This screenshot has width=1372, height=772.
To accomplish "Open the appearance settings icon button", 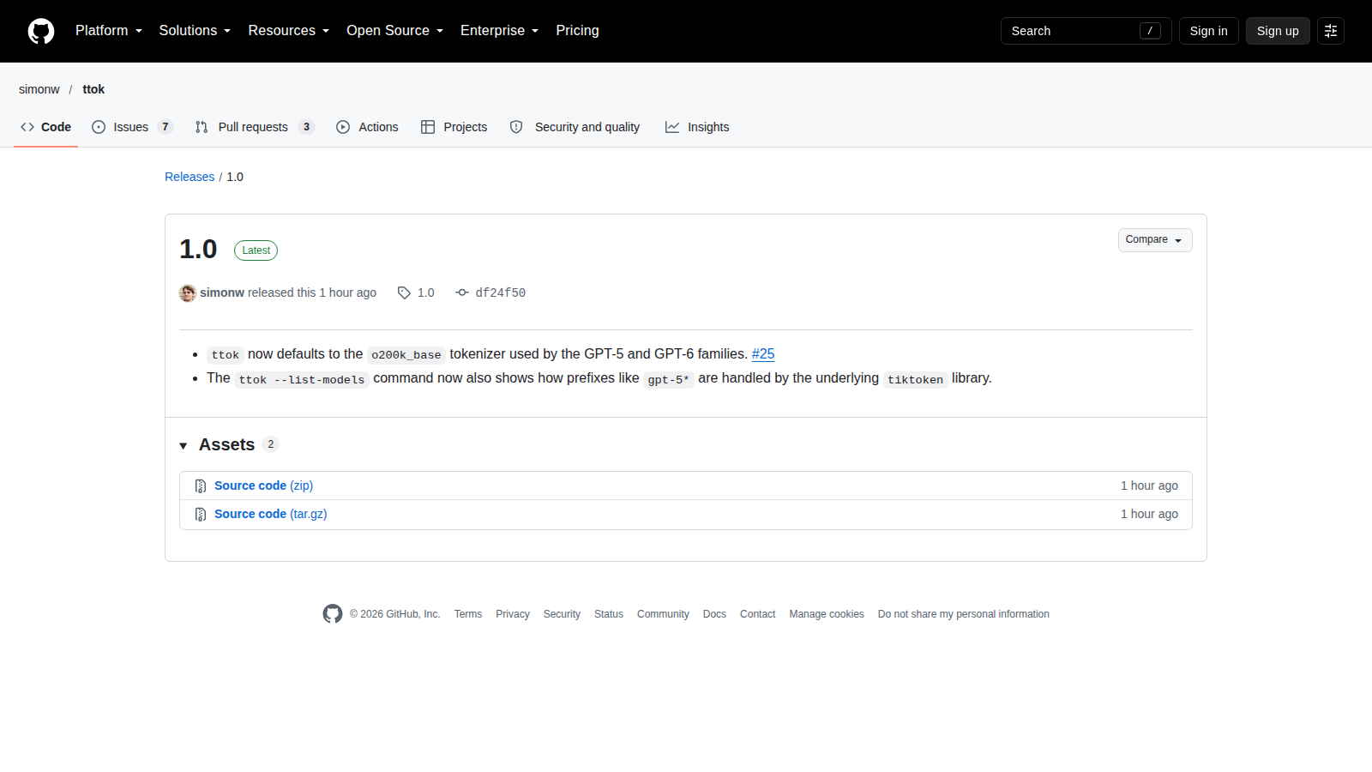I will coord(1331,31).
